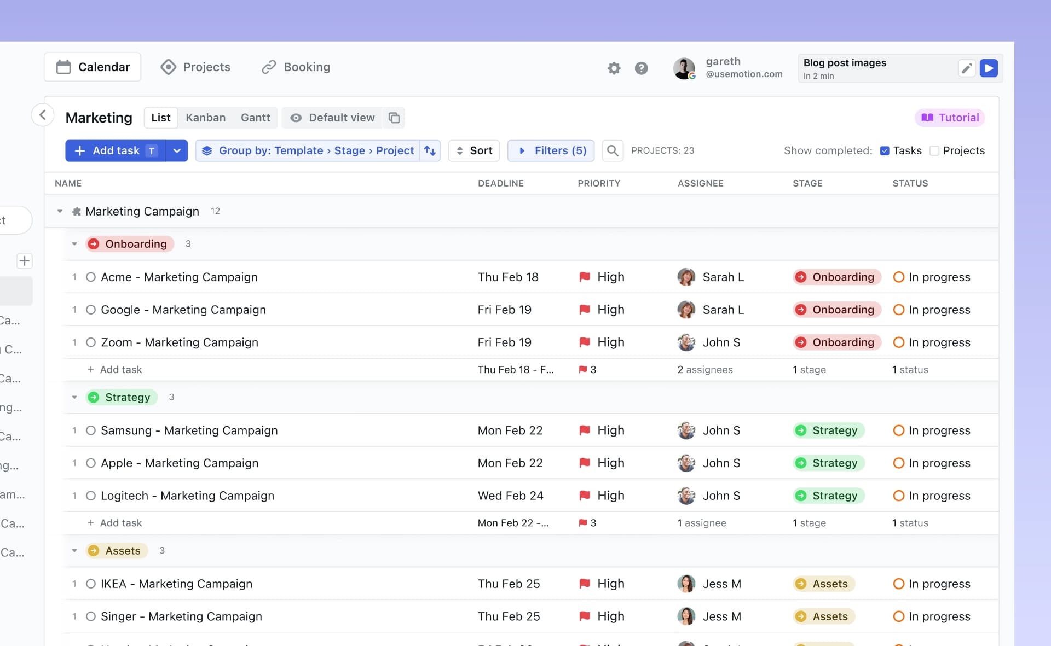Image resolution: width=1051 pixels, height=646 pixels.
Task: Switch to the Kanban tab
Action: click(205, 117)
